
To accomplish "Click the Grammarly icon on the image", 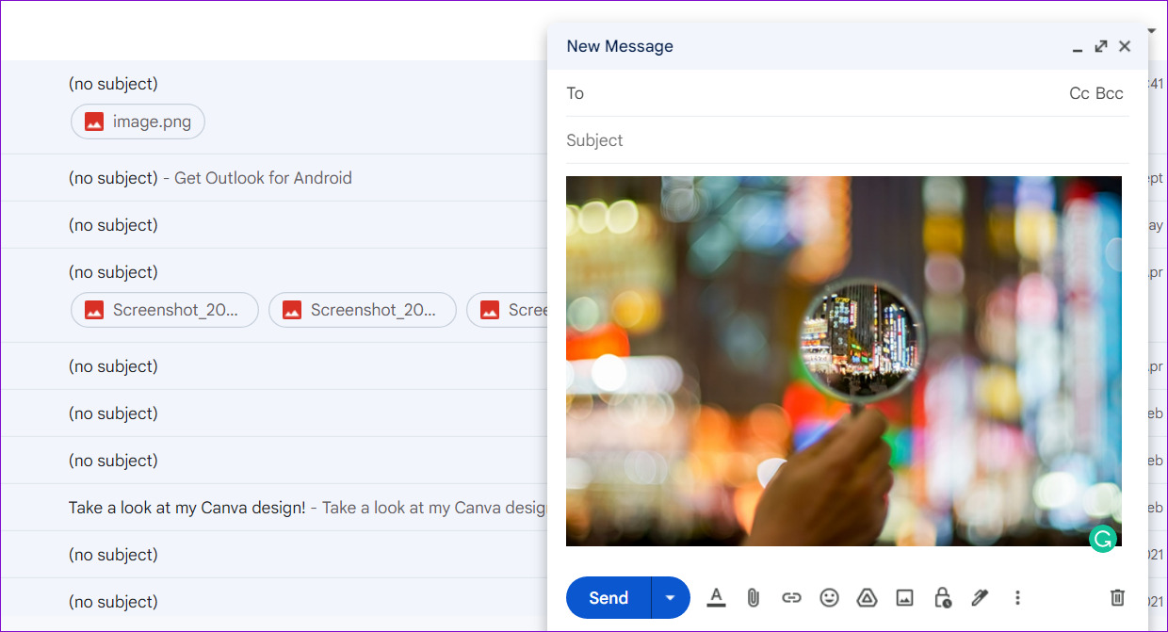I will pyautogui.click(x=1102, y=539).
